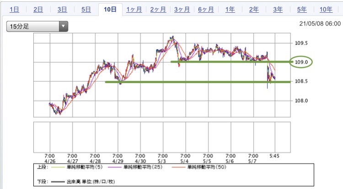This screenshot has width=343, height=189.
Task: Click the dropdown arrow beside 15分足
Action: (x=63, y=26)
